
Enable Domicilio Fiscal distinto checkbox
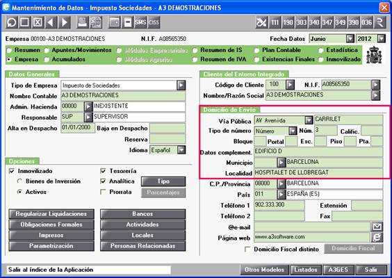247,250
